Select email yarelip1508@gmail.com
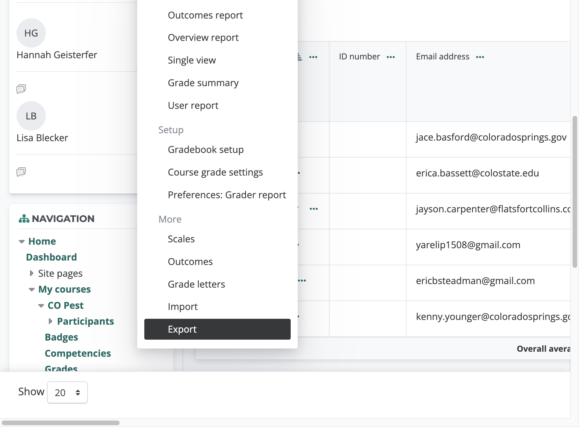579x427 pixels. coord(468,245)
